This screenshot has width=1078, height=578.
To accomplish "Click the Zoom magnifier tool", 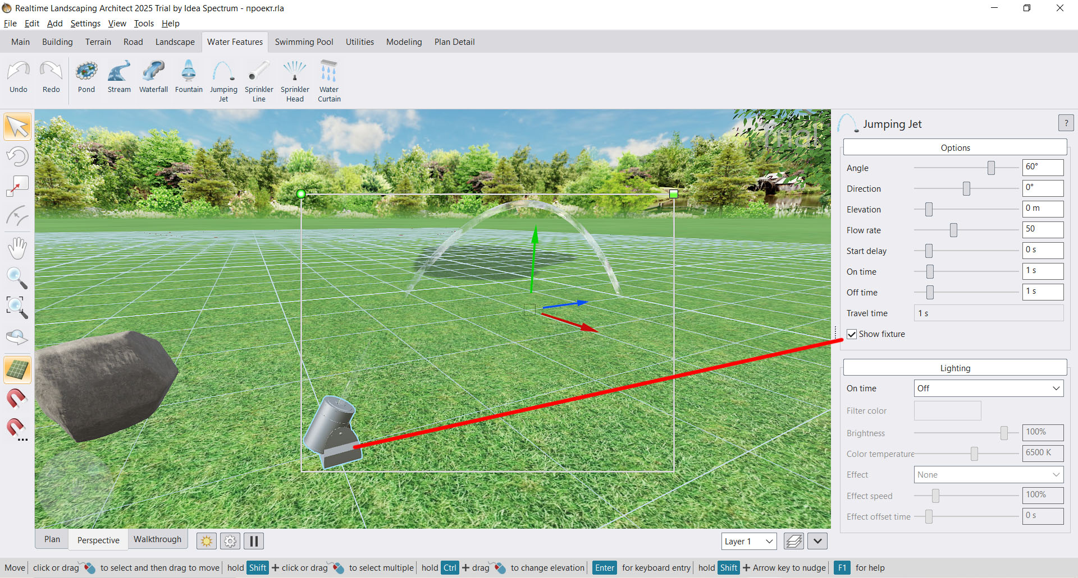I will [x=17, y=278].
